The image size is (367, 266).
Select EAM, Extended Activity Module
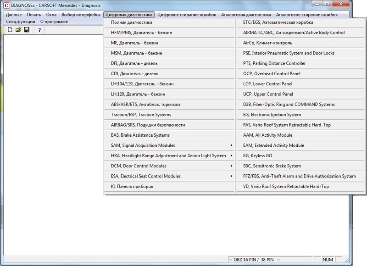(300, 145)
